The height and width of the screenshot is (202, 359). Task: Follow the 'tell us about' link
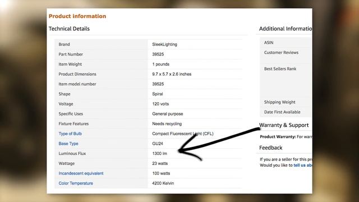point(303,165)
